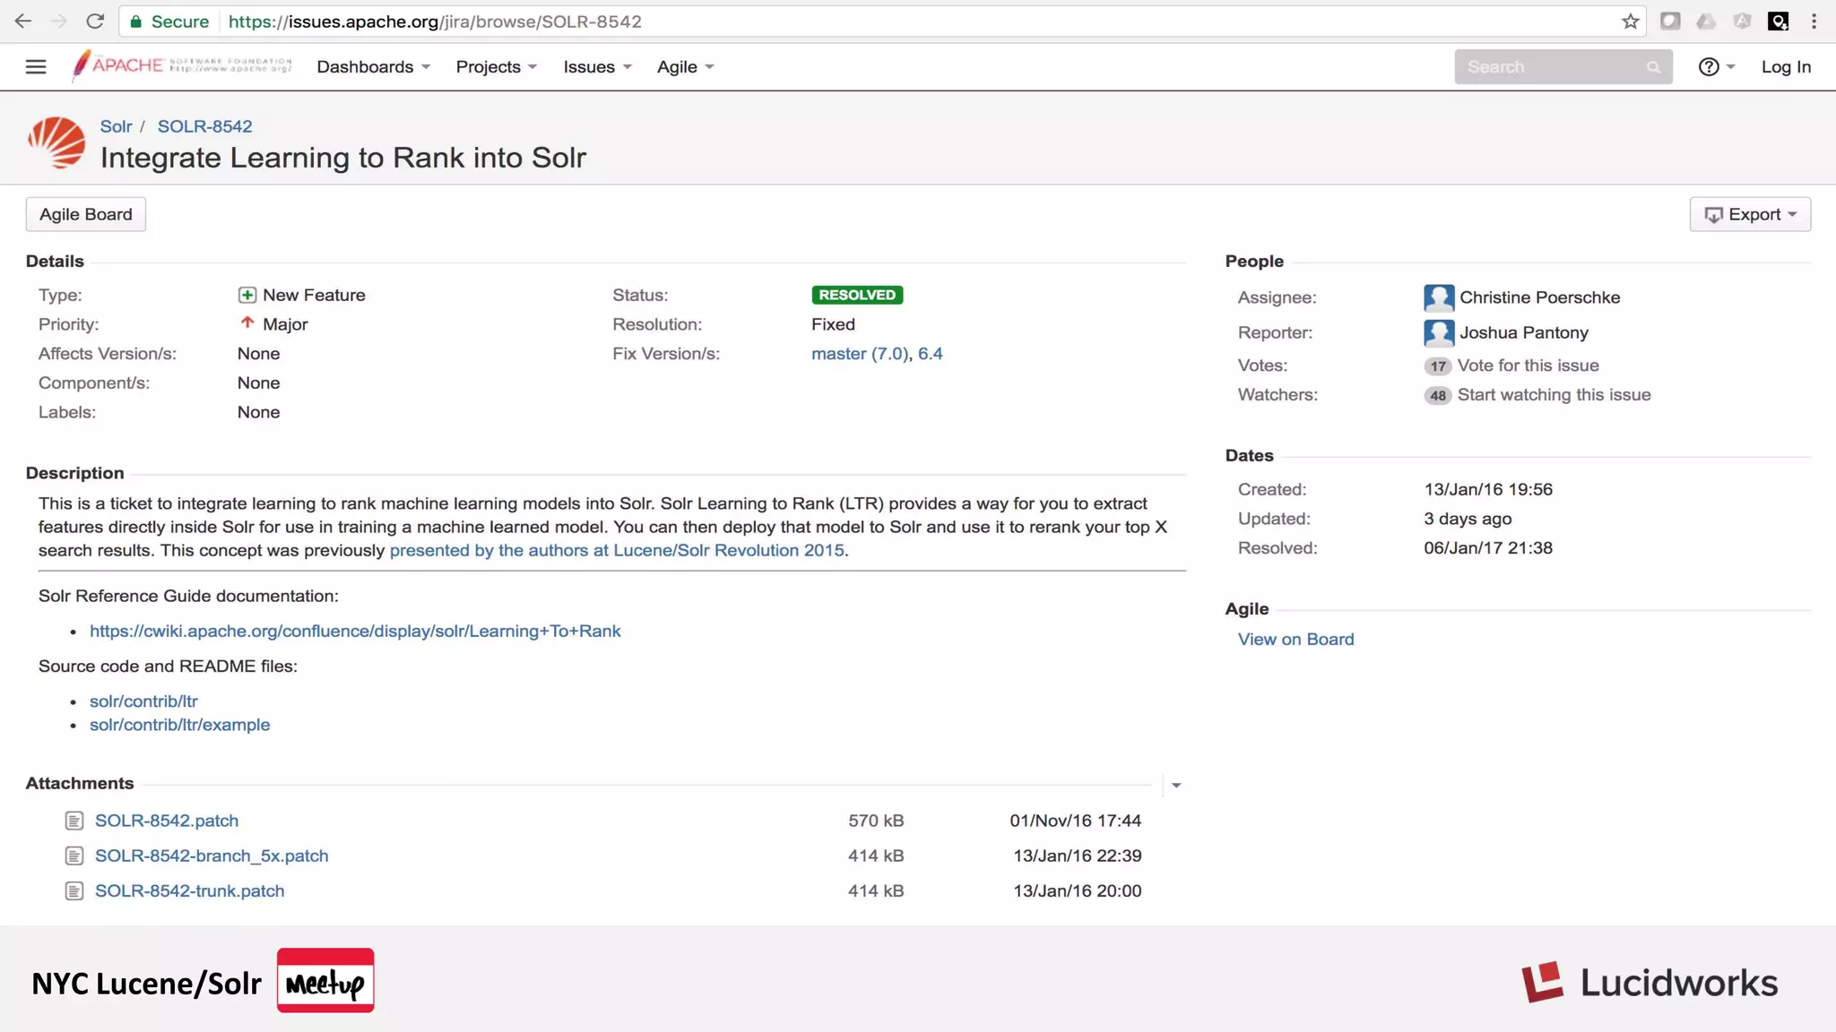
Task: Click Christine Poerschke's avatar icon
Action: pyautogui.click(x=1438, y=297)
